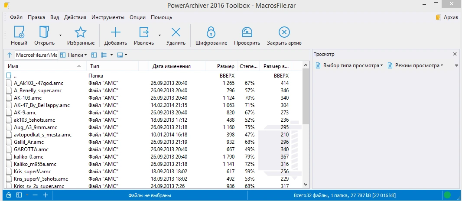Sort by the Размер в... packed column header
This screenshot has width=462, height=201.
point(276,66)
